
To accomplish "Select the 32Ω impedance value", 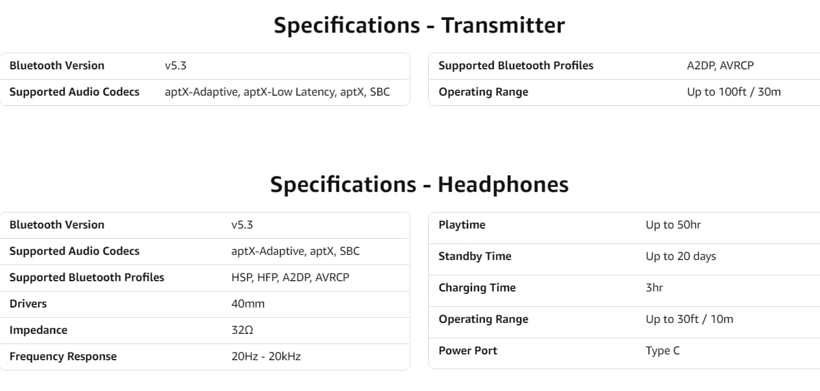I will click(242, 330).
